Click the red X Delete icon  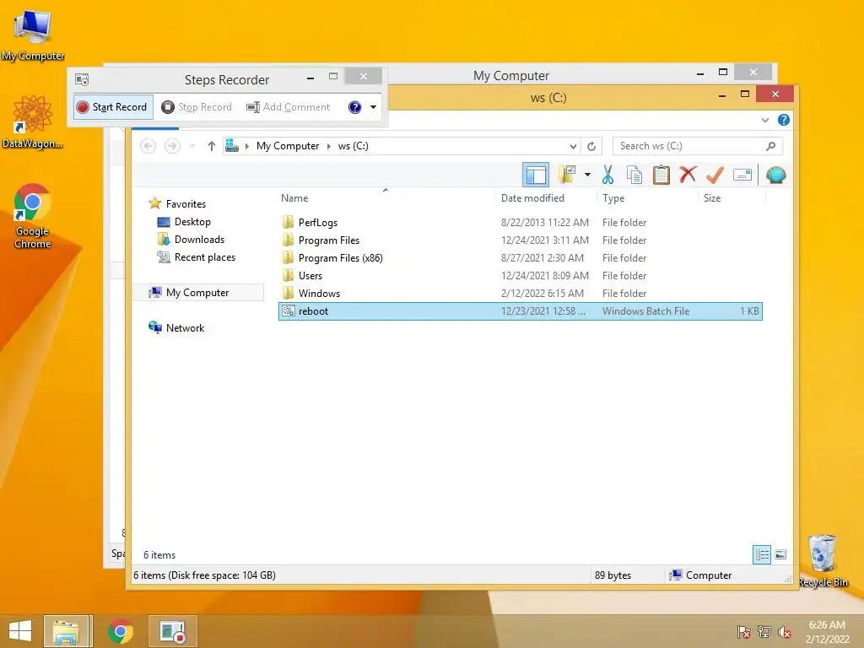click(687, 175)
